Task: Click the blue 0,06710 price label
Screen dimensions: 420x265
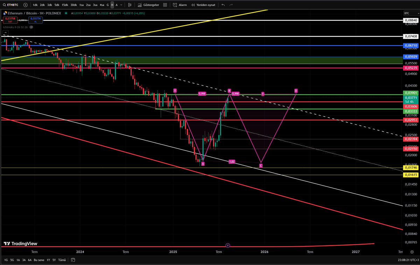Action: coord(411,46)
